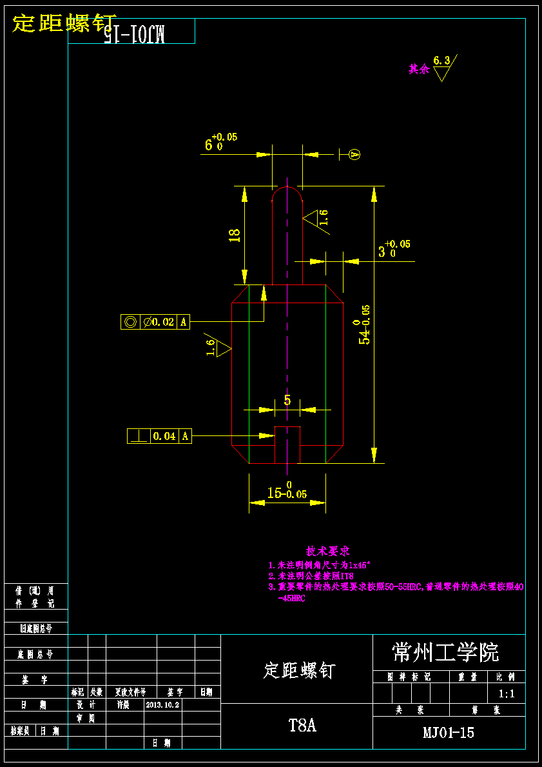Select the 档案员 cell
The height and width of the screenshot is (767, 542).
(x=21, y=730)
